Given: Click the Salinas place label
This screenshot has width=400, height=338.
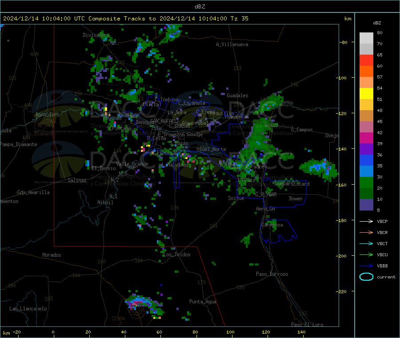Looking at the screenshot, I should [77, 180].
